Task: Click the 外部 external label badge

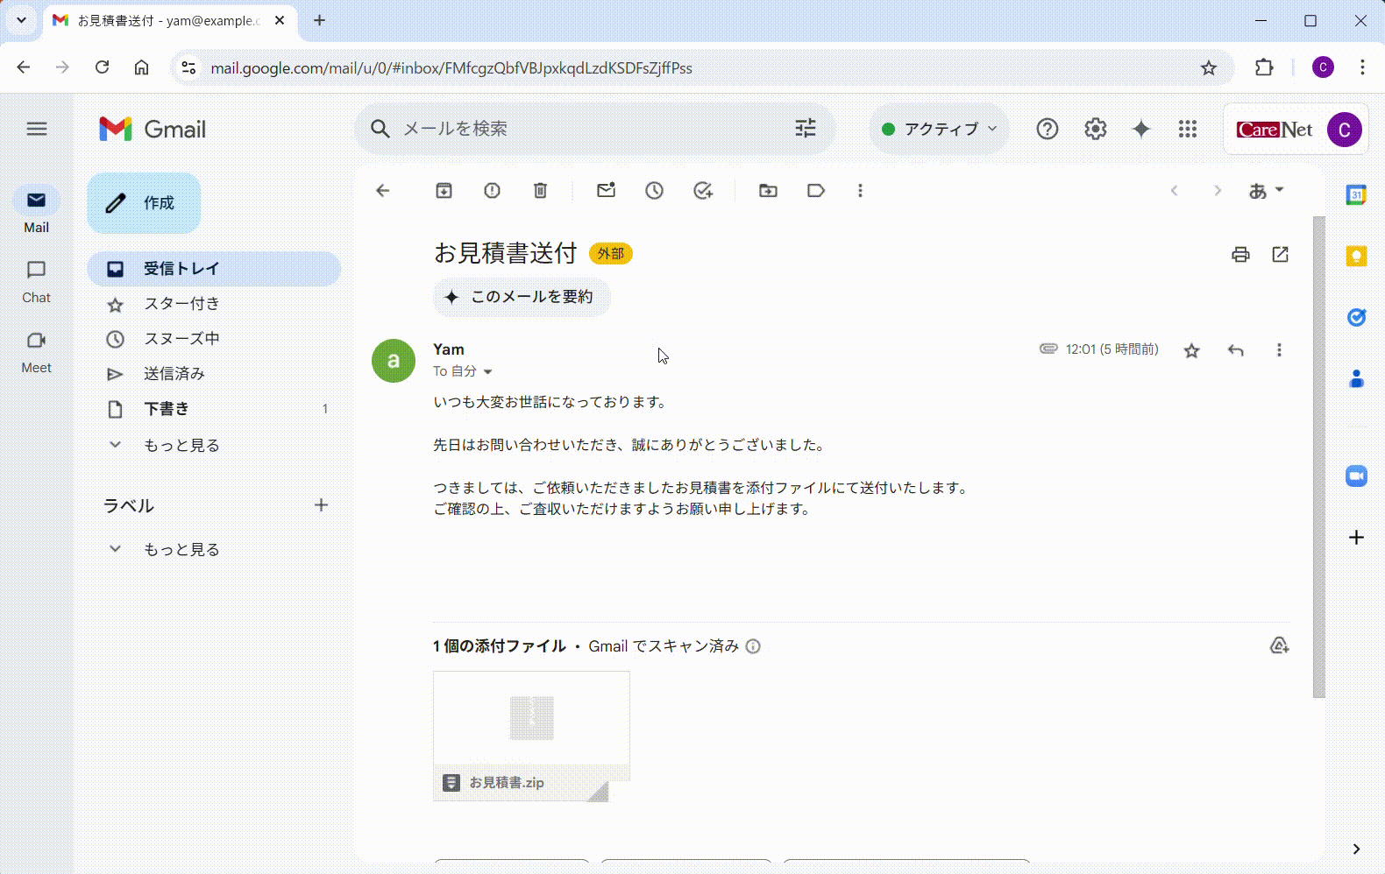Action: coord(611,254)
